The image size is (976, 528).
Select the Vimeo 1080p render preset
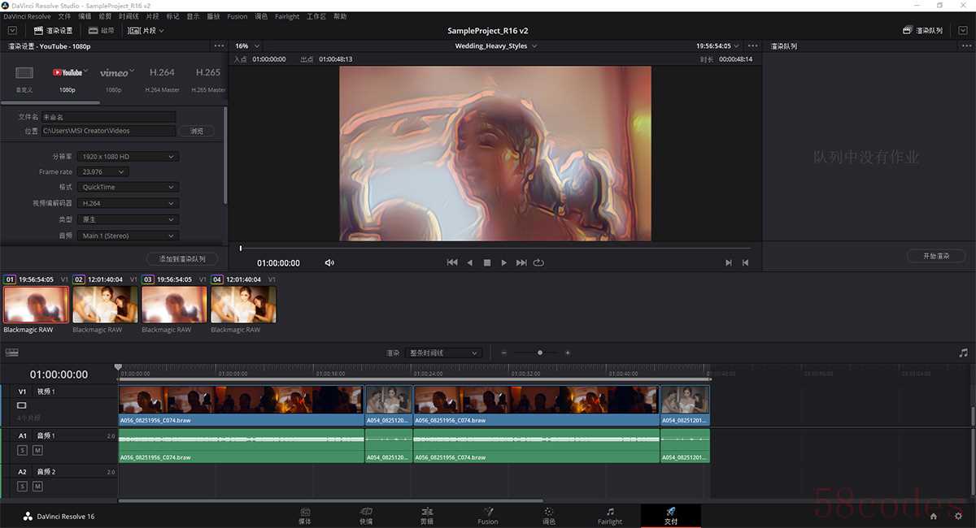click(114, 73)
